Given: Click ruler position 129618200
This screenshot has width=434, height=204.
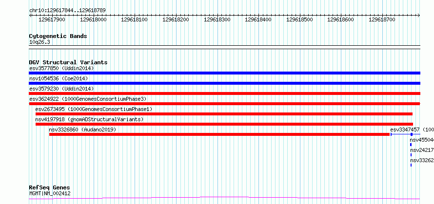Looking at the screenshot, I should point(176,19).
